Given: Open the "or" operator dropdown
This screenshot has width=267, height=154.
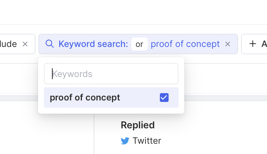Looking at the screenshot, I should (x=139, y=44).
